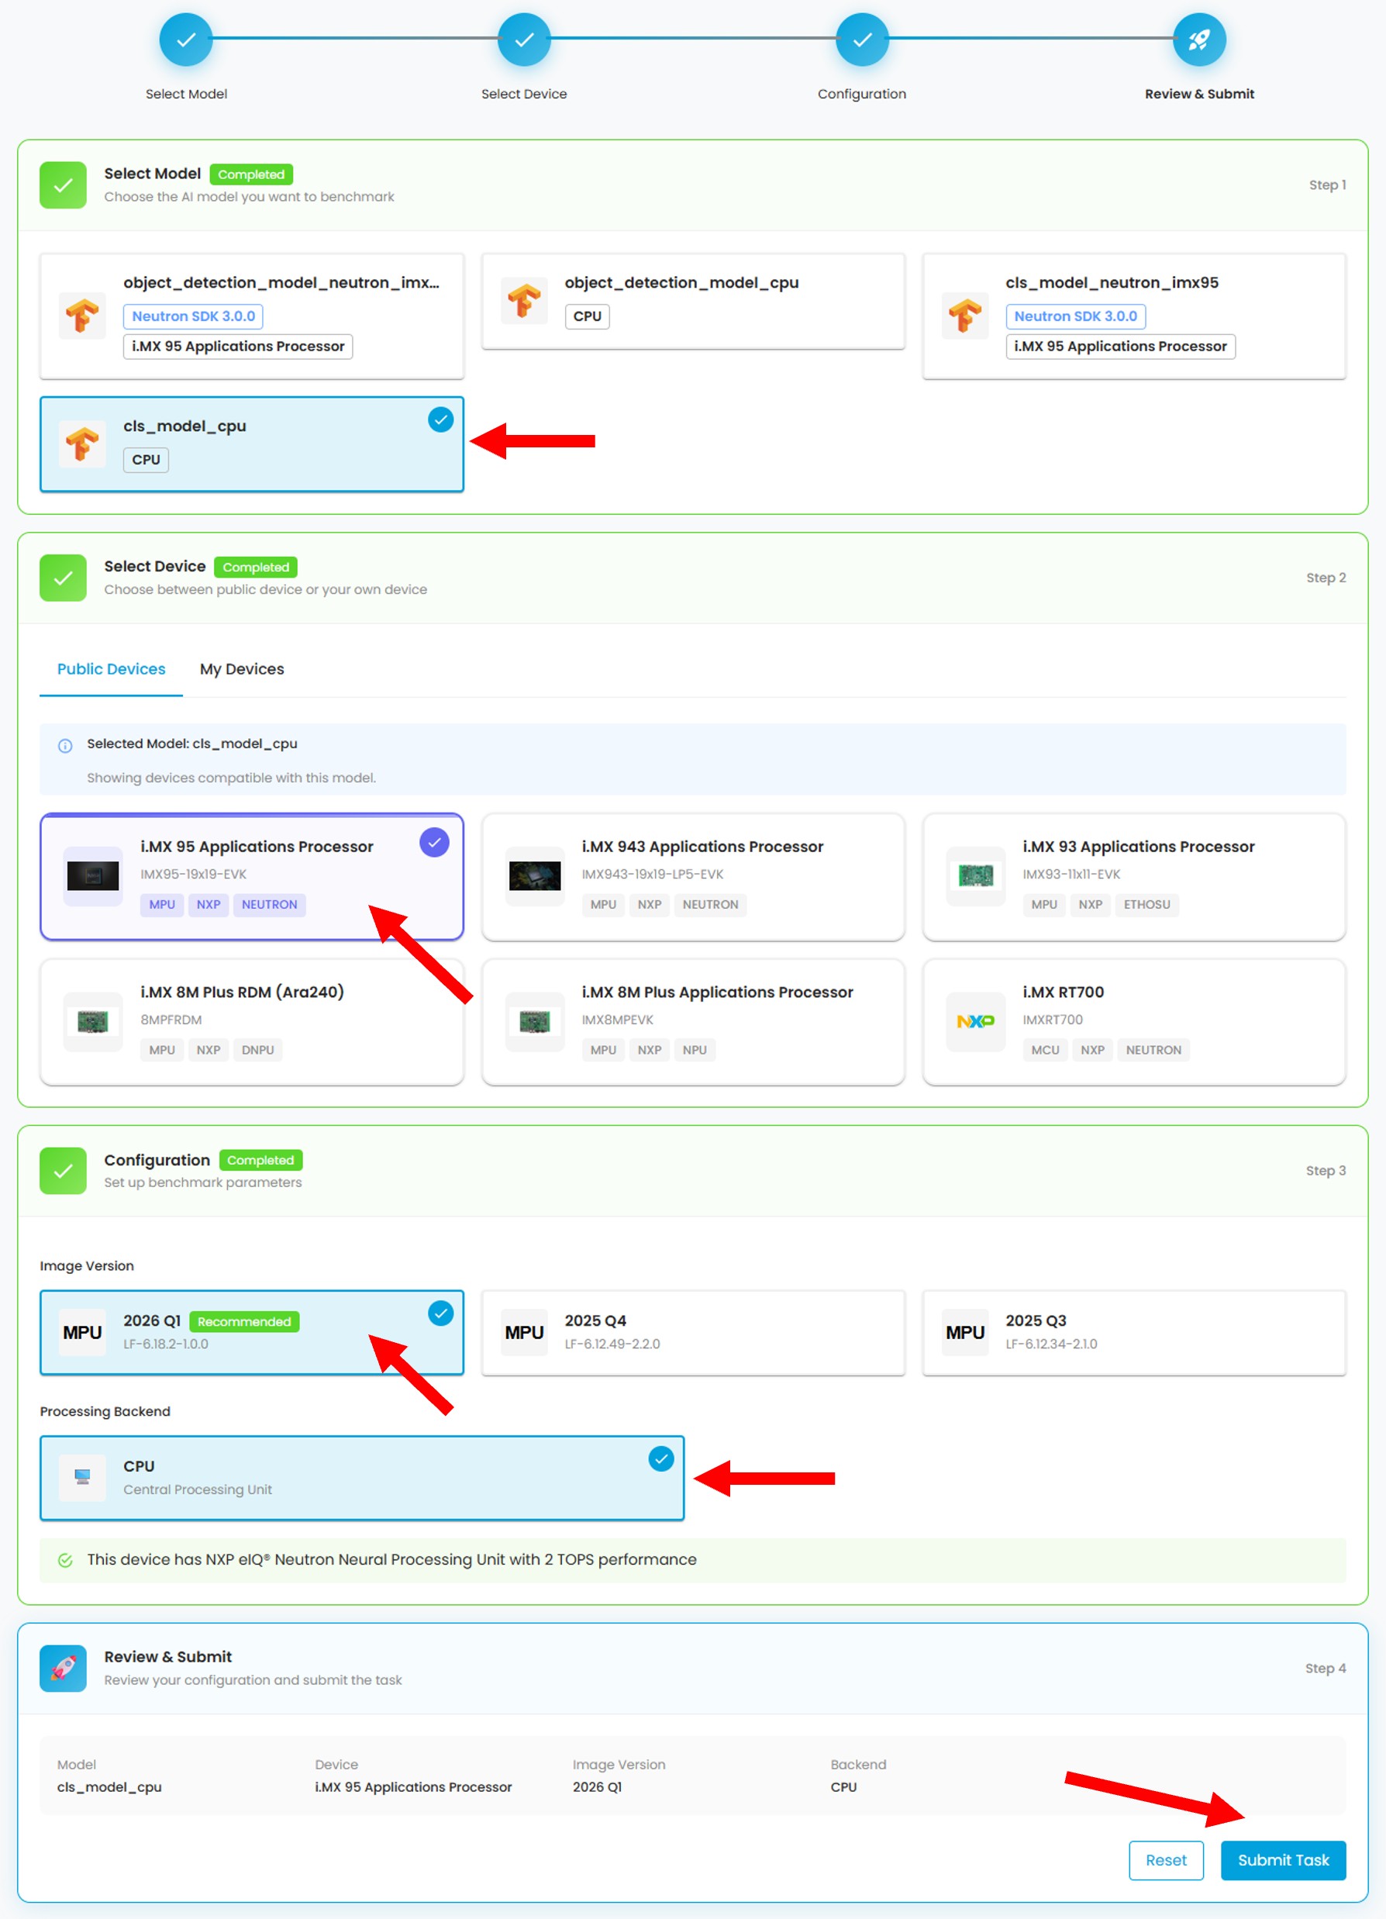Click the computer icon on CPU backend card
This screenshot has height=1919, width=1386.
(82, 1477)
